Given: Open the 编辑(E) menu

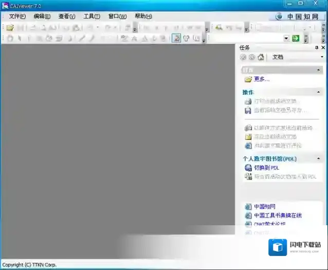Looking at the screenshot, I should tap(42, 16).
